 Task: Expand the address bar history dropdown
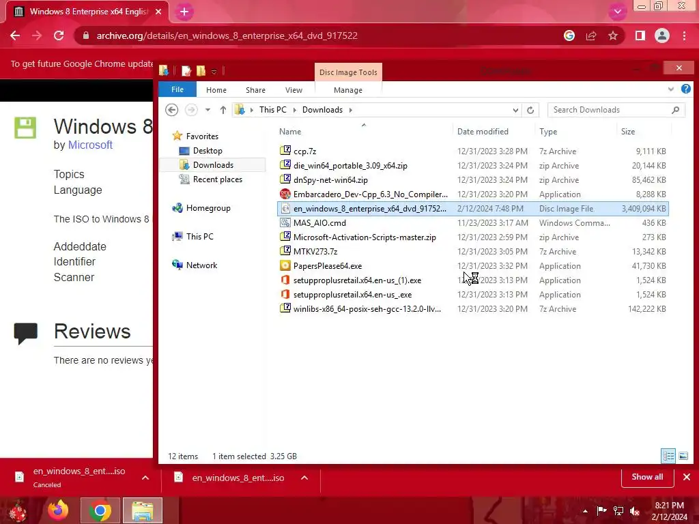[x=515, y=110]
